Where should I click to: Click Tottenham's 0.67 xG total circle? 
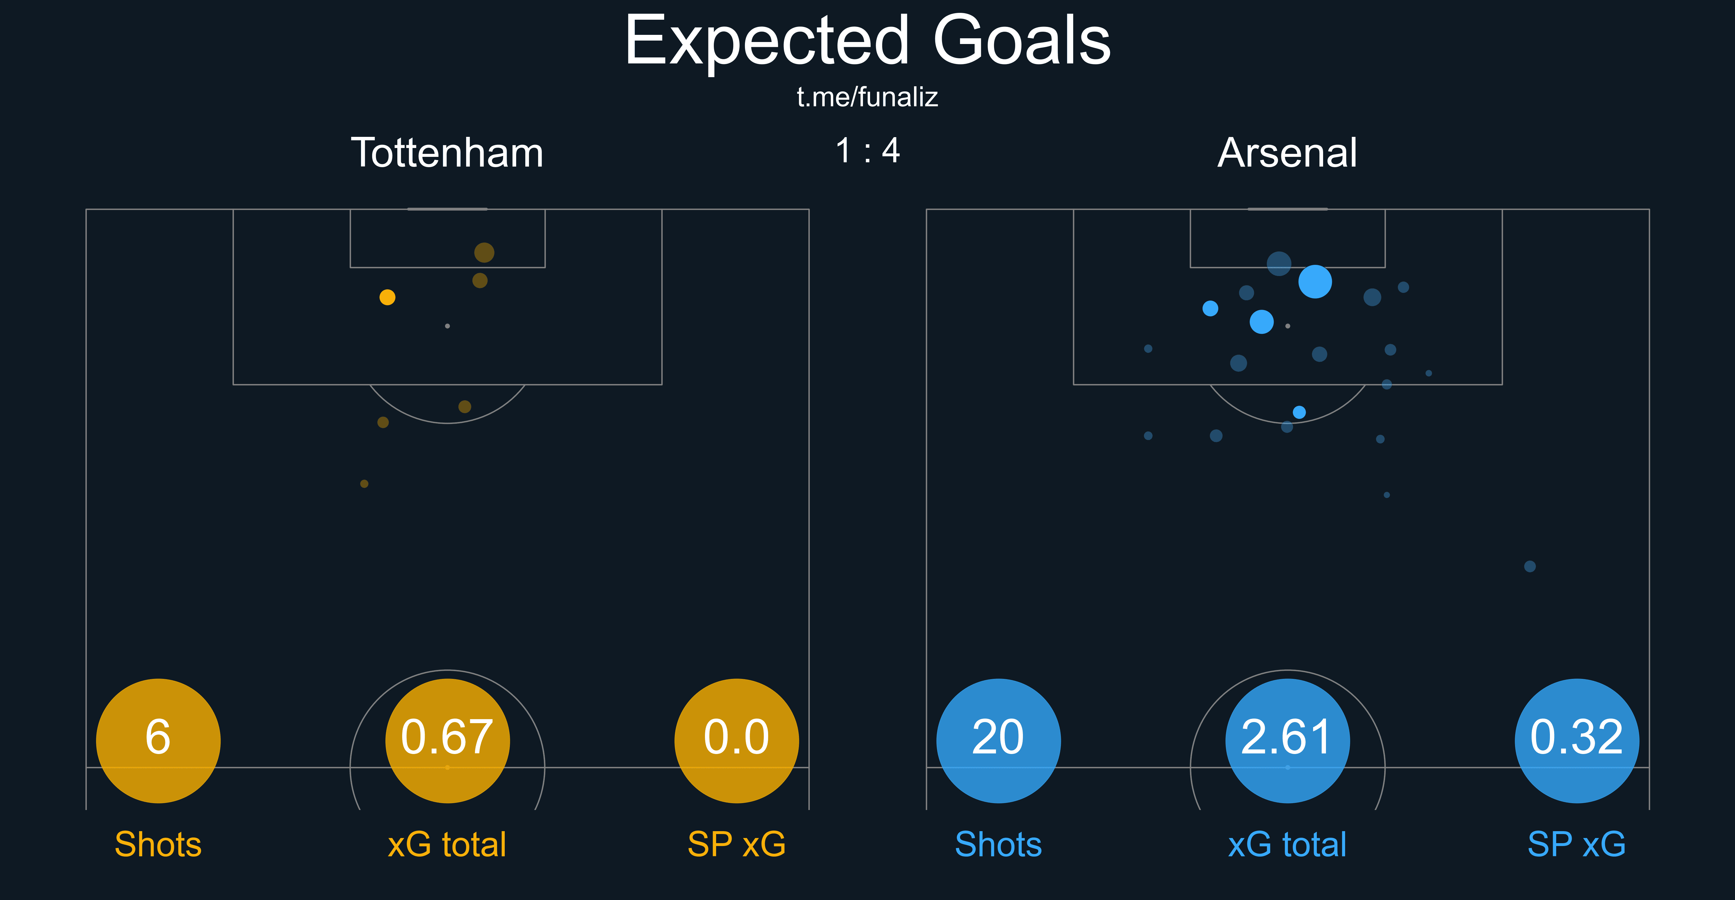point(447,740)
